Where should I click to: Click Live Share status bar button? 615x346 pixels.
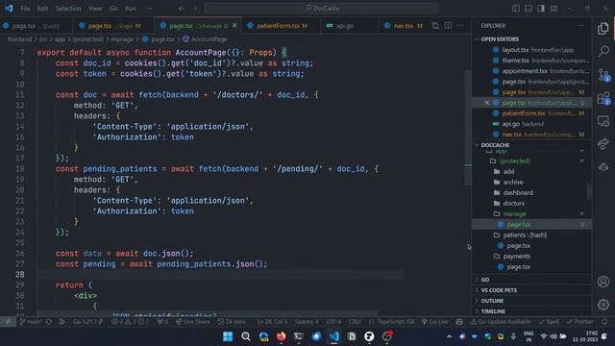click(193, 322)
